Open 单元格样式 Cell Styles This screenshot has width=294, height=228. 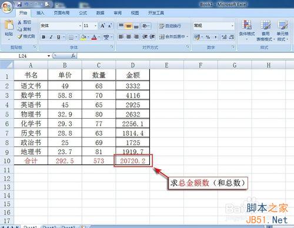click(282, 31)
